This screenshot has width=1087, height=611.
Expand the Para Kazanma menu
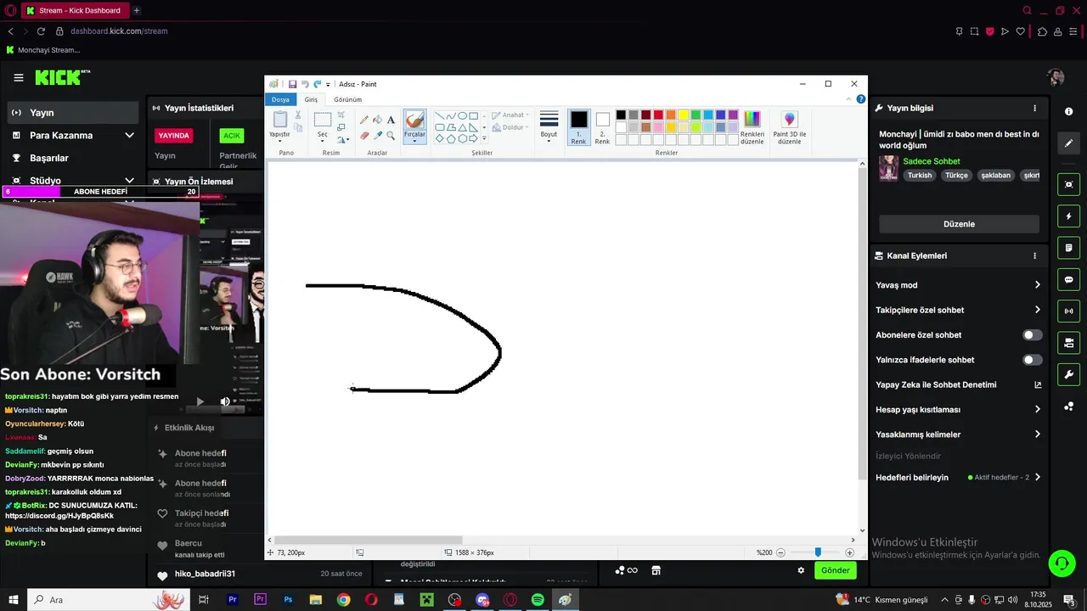coord(129,135)
